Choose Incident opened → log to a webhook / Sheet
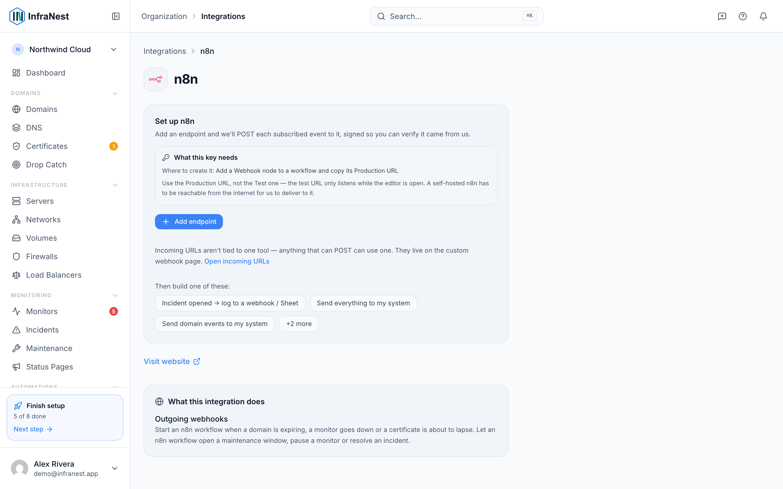This screenshot has width=783, height=489. pyautogui.click(x=230, y=303)
